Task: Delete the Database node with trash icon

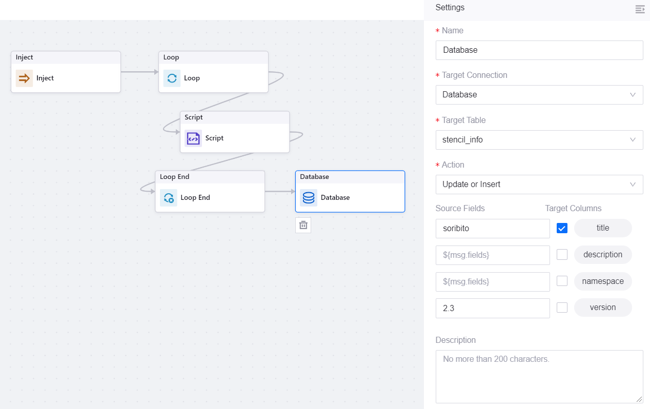Action: [x=303, y=225]
